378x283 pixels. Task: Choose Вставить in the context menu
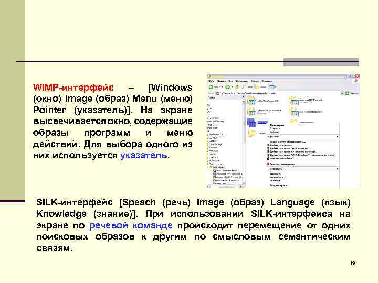[275, 180]
